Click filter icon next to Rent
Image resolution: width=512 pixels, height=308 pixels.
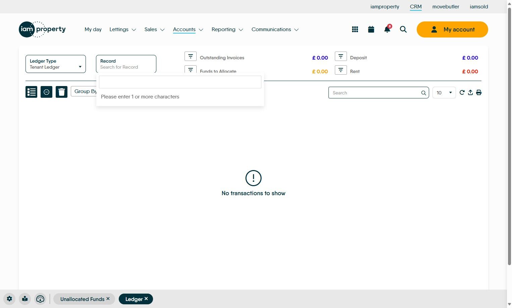[x=341, y=70]
